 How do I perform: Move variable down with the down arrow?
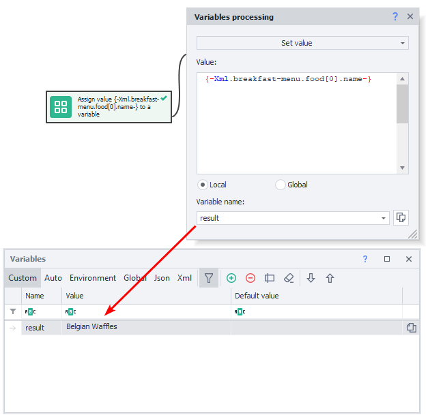pos(311,278)
